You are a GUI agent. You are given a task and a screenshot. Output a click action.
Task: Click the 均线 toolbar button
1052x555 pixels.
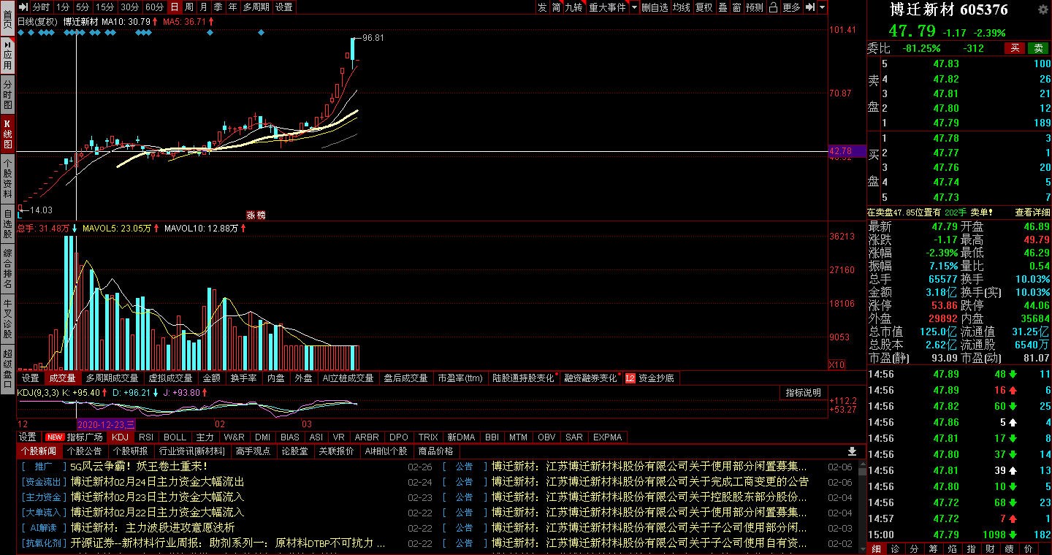(x=681, y=7)
